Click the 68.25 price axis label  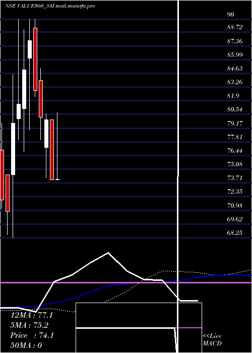[x=235, y=232]
